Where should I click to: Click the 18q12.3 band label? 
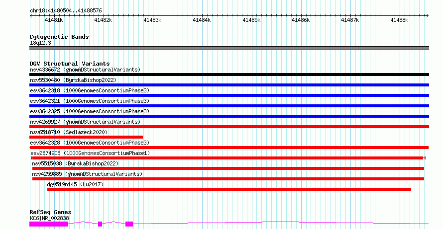[40, 43]
